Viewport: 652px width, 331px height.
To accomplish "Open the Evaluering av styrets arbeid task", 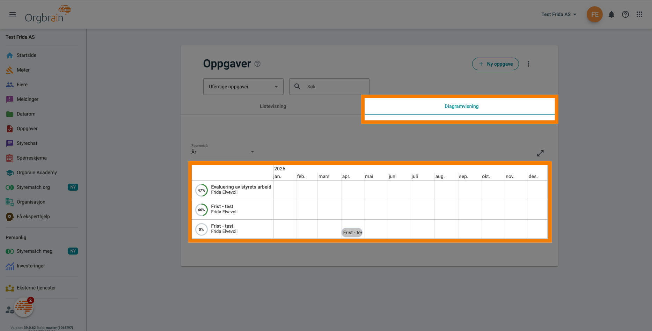I will 241,187.
